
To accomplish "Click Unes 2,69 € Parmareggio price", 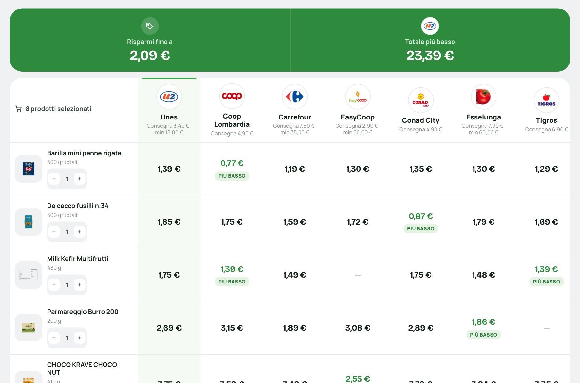I will coord(169,328).
